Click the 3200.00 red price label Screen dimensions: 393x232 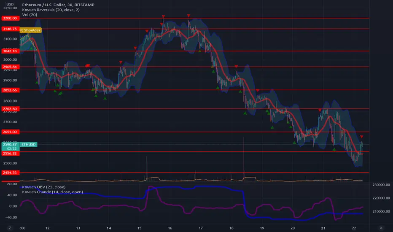point(10,18)
